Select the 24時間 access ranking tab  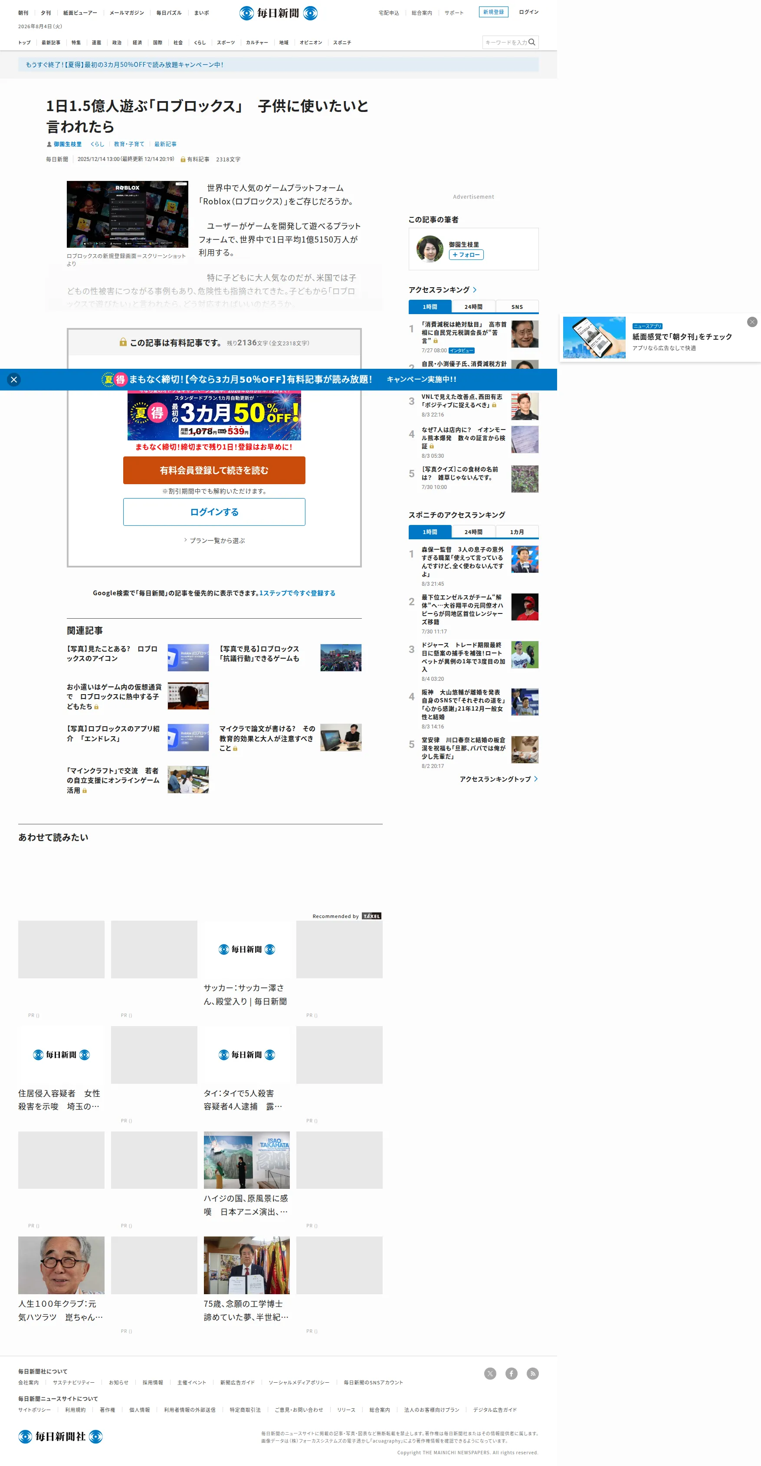[473, 307]
